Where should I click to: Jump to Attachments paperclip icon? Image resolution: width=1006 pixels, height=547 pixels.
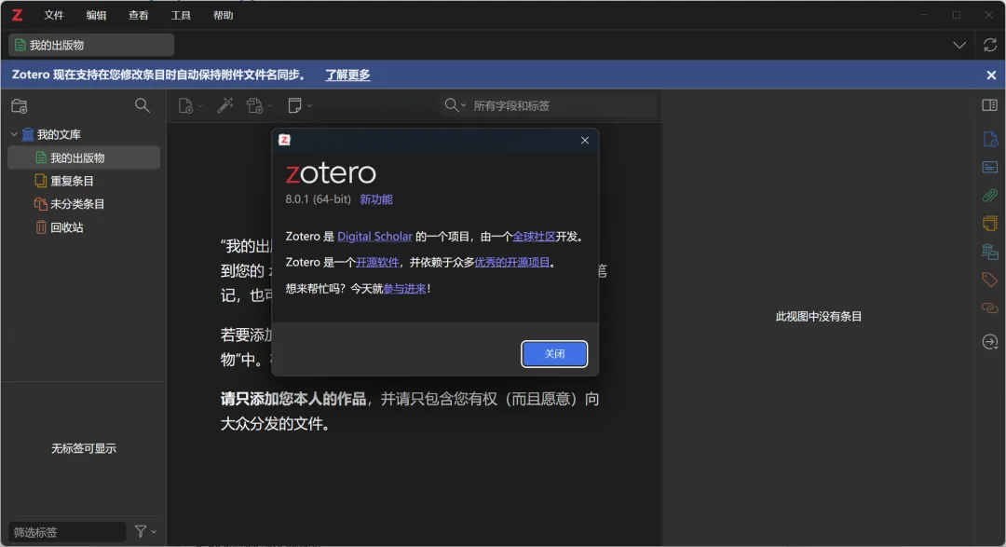pyautogui.click(x=990, y=195)
